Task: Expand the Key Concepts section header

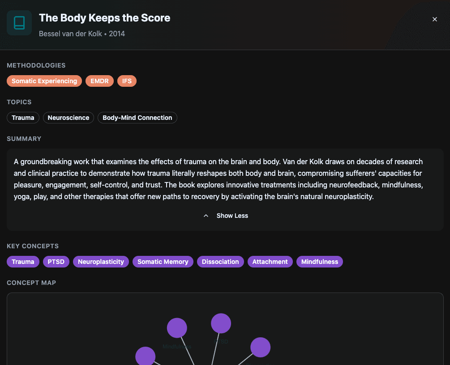Action: coord(32,246)
